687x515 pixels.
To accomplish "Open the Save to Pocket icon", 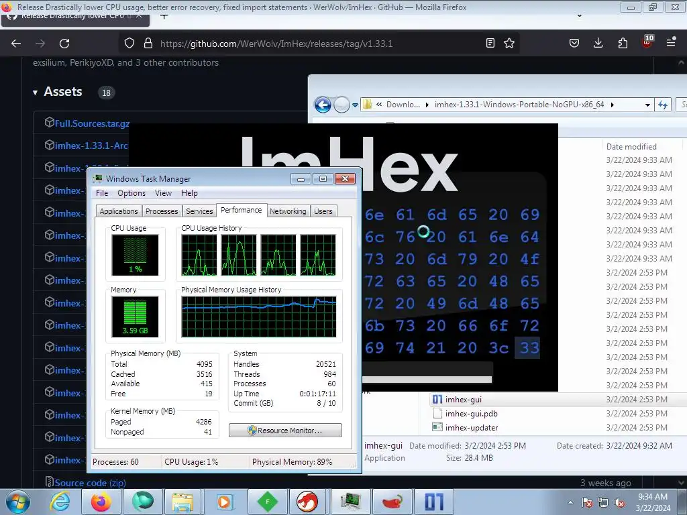I will (x=574, y=43).
